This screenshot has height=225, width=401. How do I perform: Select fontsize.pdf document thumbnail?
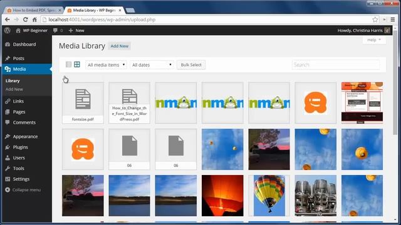click(x=83, y=102)
